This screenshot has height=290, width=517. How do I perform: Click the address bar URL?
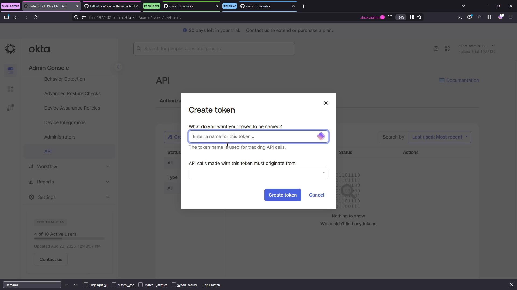coord(135,17)
